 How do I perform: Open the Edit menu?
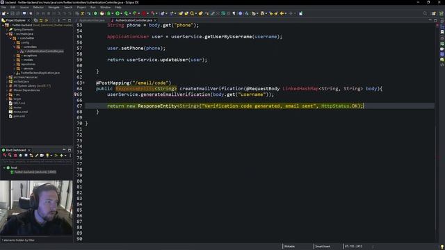tap(13, 8)
